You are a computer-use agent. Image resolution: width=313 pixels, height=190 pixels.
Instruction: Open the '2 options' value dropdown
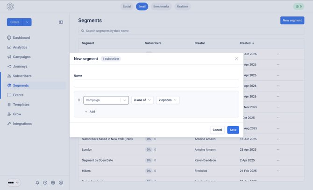tap(168, 100)
